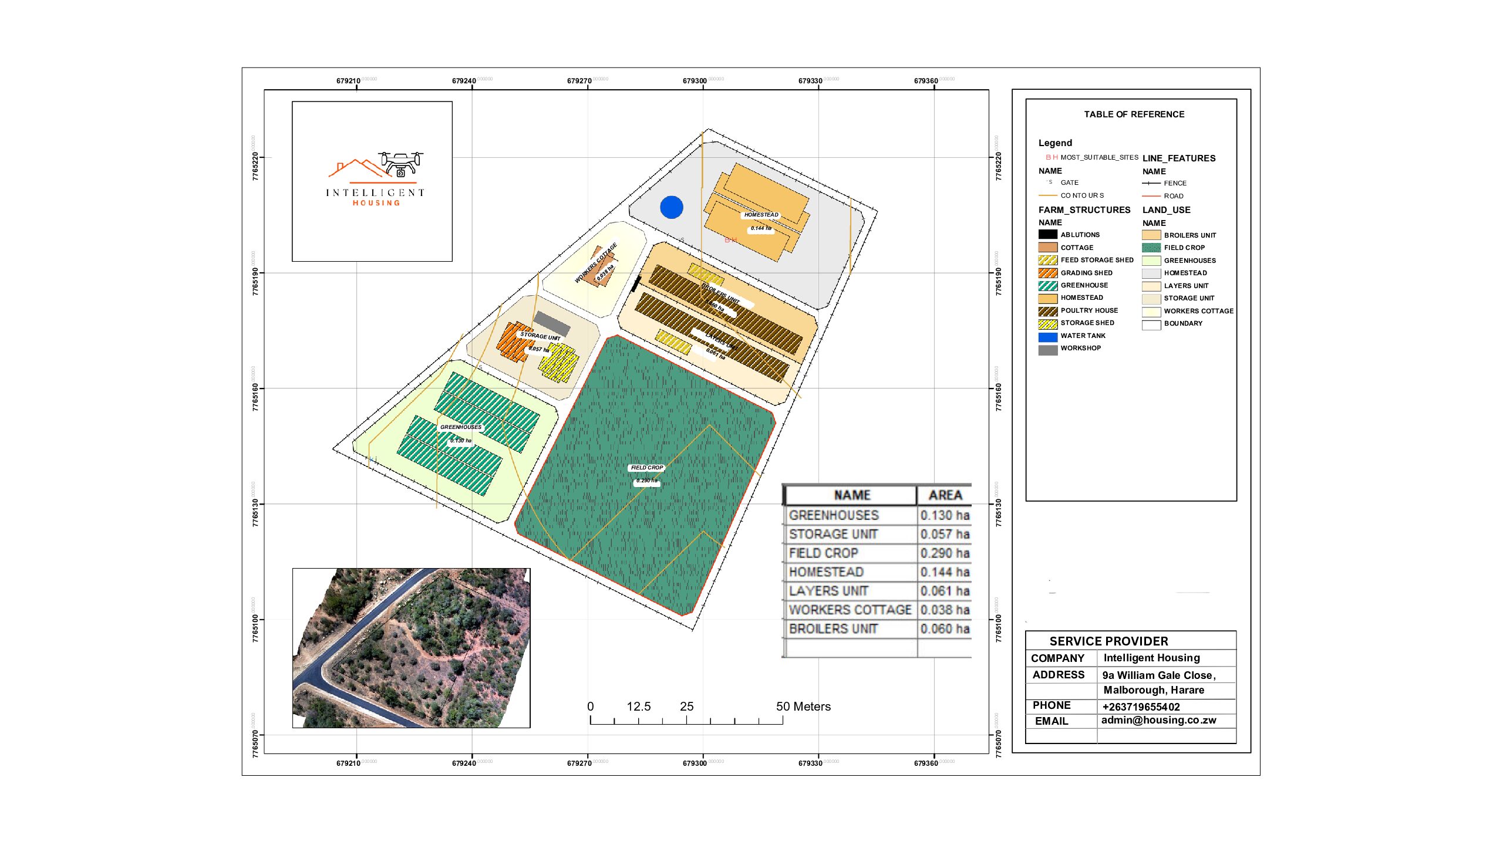
Task: Click the LAYERS UNIT land use swatch
Action: pyautogui.click(x=1151, y=286)
